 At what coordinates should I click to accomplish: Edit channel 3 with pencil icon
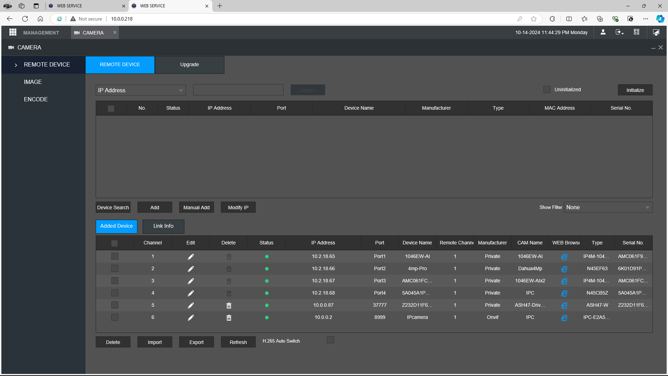pos(191,281)
